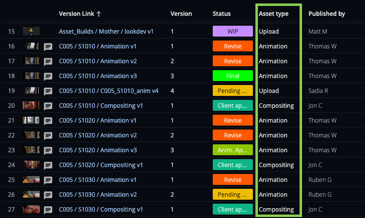This screenshot has height=218, width=365.
Task: Click comment icon for row 27
Action: pos(48,210)
